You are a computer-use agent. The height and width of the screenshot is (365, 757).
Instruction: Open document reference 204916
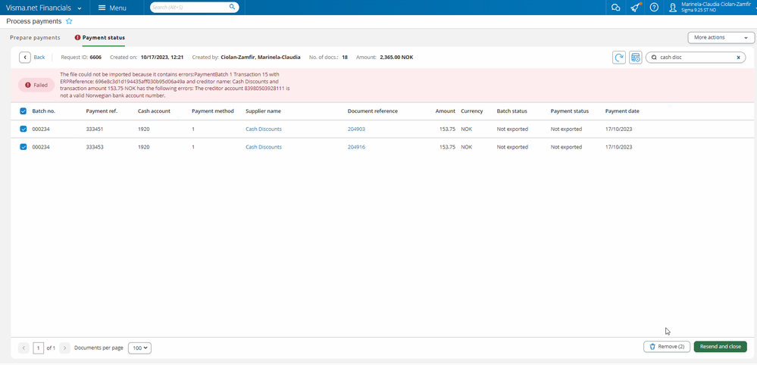pyautogui.click(x=356, y=147)
